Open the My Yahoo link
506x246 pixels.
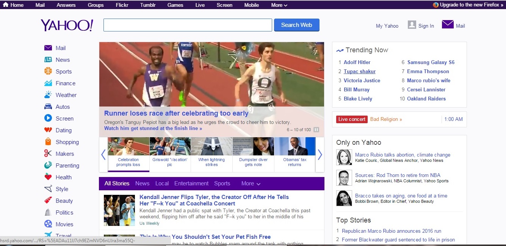(387, 26)
